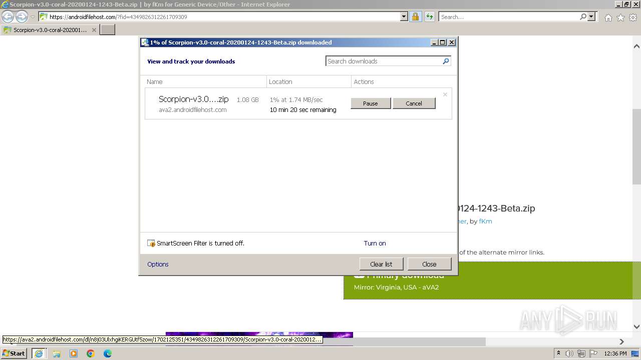641x360 pixels.
Task: Launch Edge from taskbar
Action: coord(108,353)
